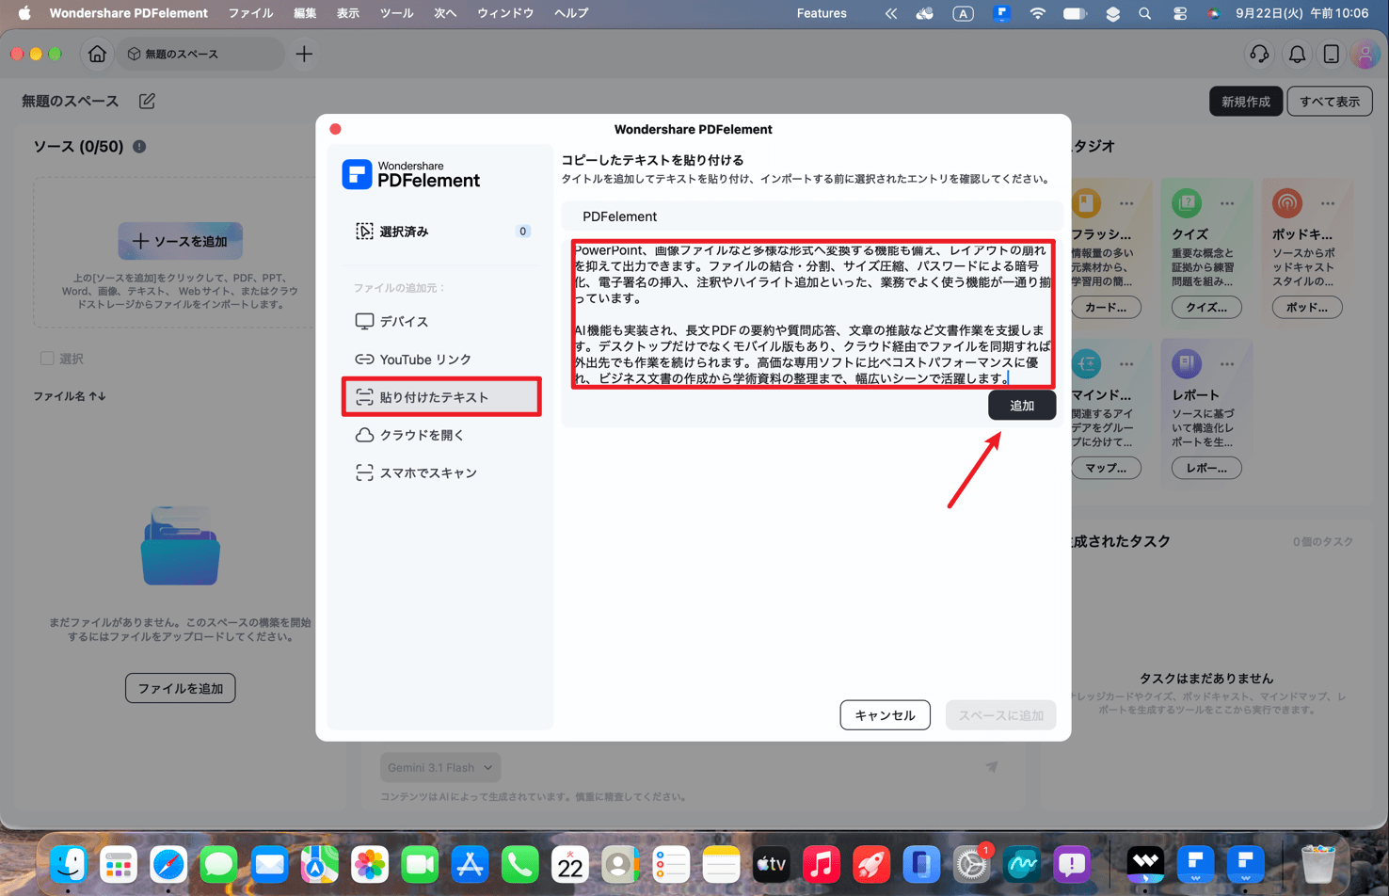Open the ツール menu

click(x=396, y=13)
